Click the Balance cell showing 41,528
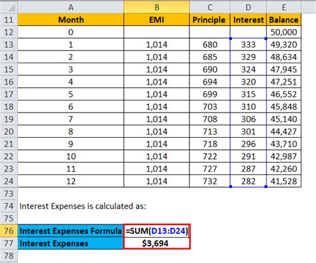316x263 pixels. point(284,181)
